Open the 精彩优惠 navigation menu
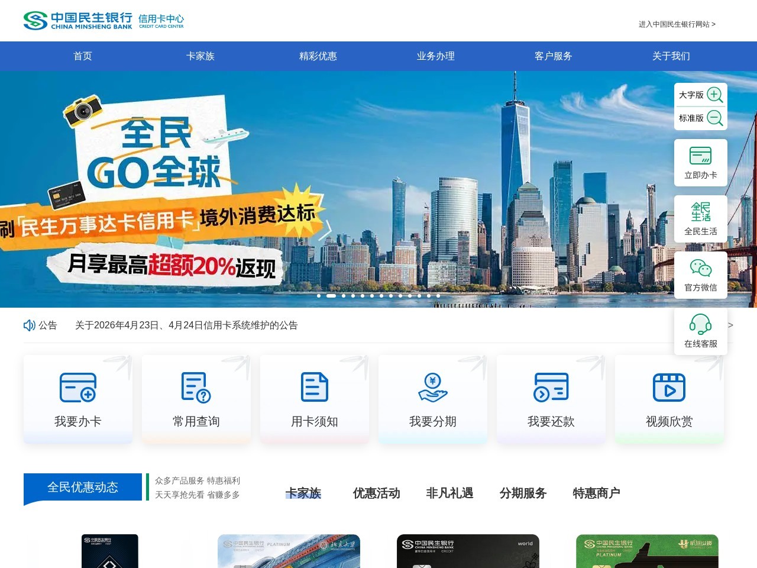The height and width of the screenshot is (568, 757). (318, 56)
